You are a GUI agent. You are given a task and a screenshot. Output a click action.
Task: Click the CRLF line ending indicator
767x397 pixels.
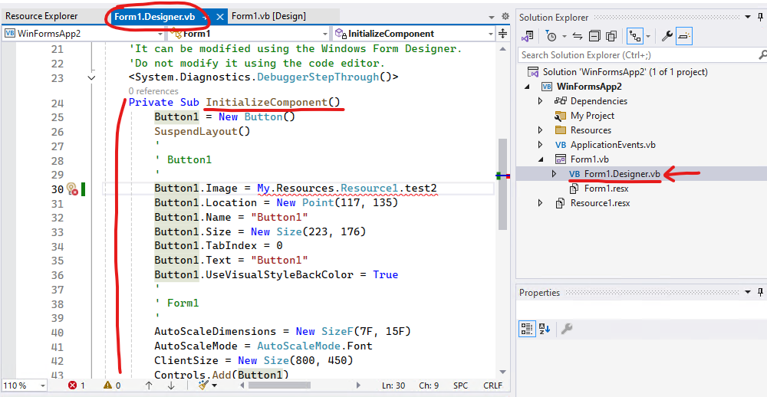point(492,386)
